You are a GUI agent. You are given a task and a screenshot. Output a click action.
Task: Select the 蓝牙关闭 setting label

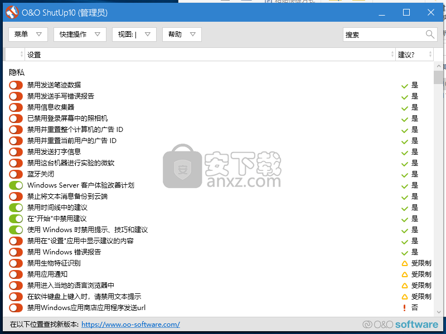point(40,174)
